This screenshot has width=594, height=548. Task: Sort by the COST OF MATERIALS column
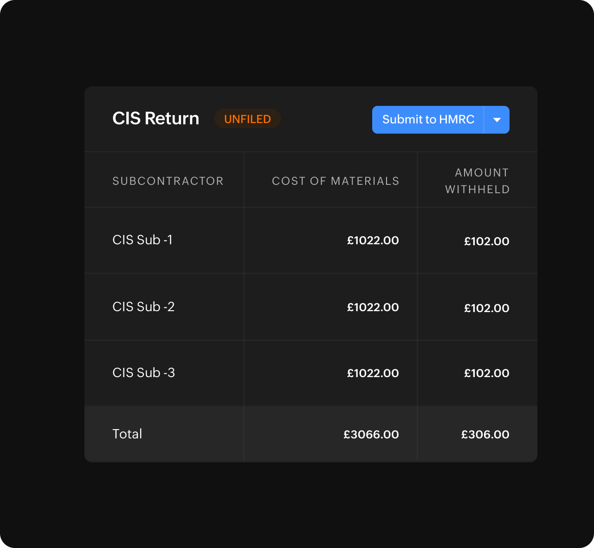(x=335, y=181)
